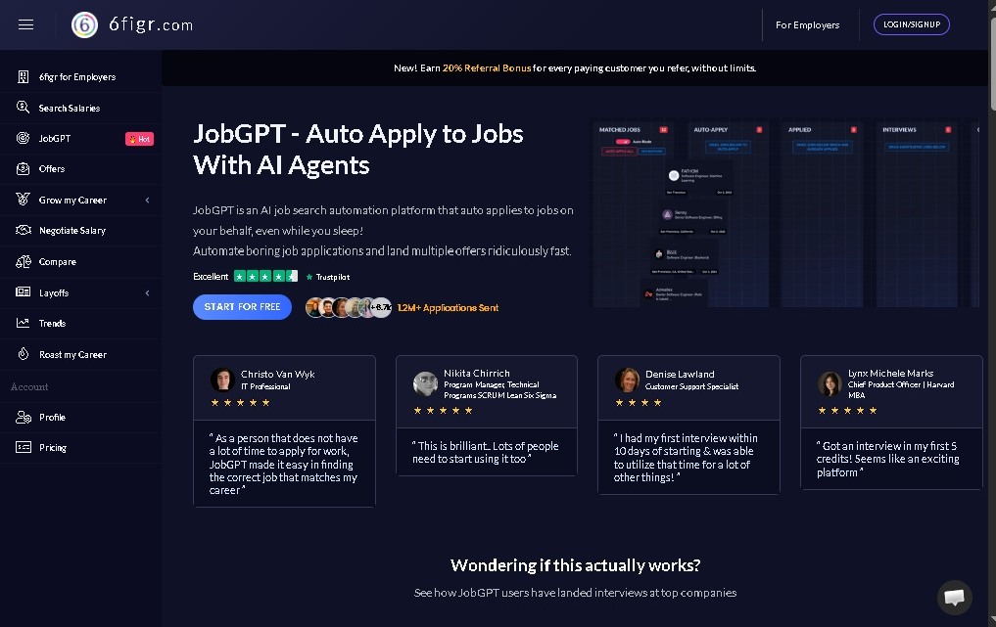Open the Offers menu item
This screenshot has width=996, height=627.
pyautogui.click(x=80, y=169)
